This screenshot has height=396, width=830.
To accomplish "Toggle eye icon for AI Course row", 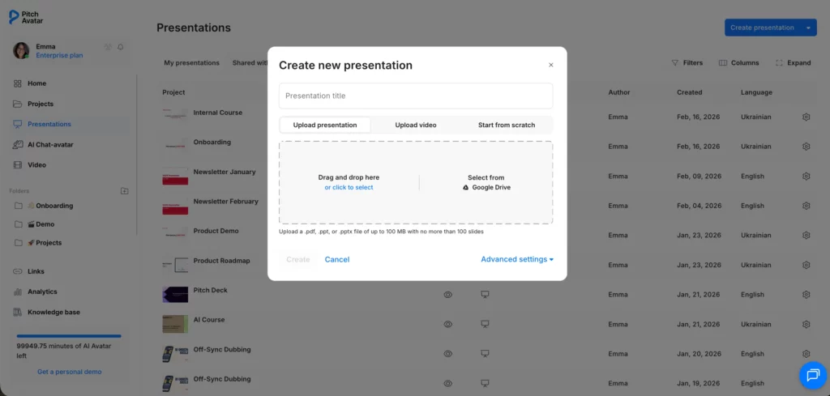I will (x=447, y=324).
